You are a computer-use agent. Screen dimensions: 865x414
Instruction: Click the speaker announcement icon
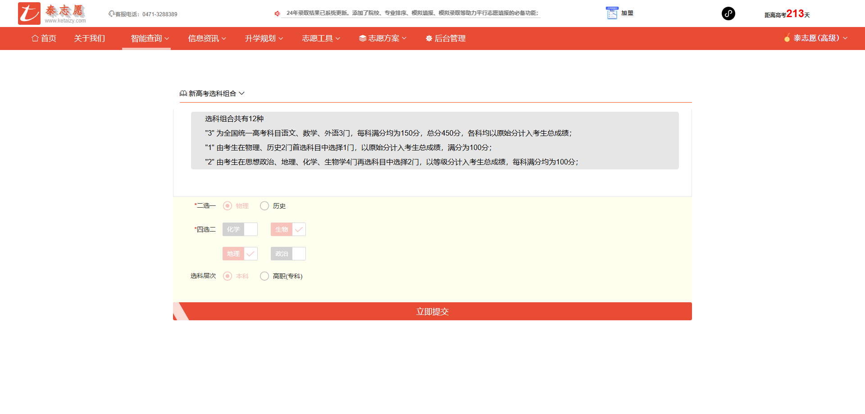277,14
